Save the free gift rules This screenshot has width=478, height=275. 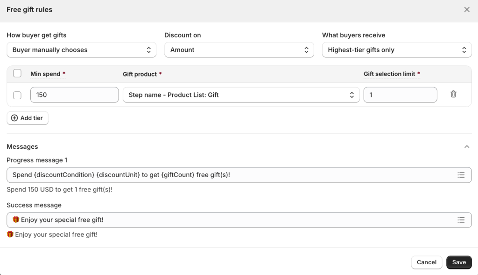[458, 262]
